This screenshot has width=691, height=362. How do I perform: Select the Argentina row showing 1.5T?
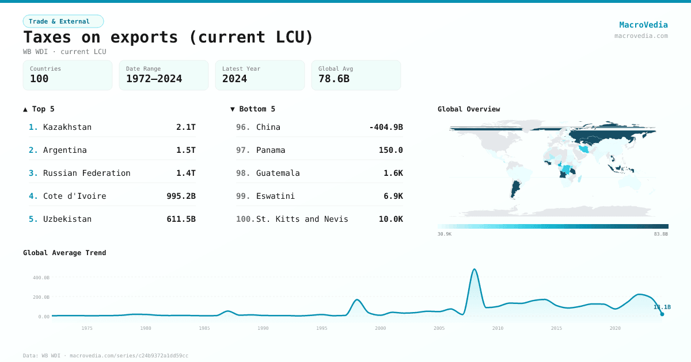(112, 150)
